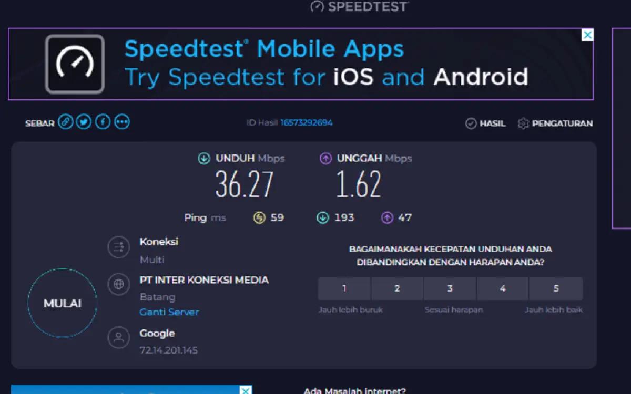The height and width of the screenshot is (394, 631).
Task: Click the Ping ms label
Action: coord(205,217)
